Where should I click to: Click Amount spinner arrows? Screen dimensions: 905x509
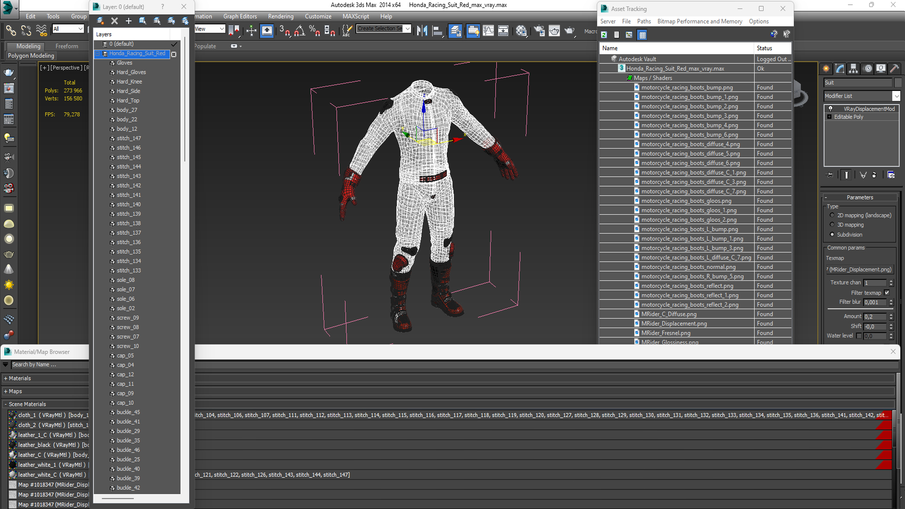click(x=891, y=317)
